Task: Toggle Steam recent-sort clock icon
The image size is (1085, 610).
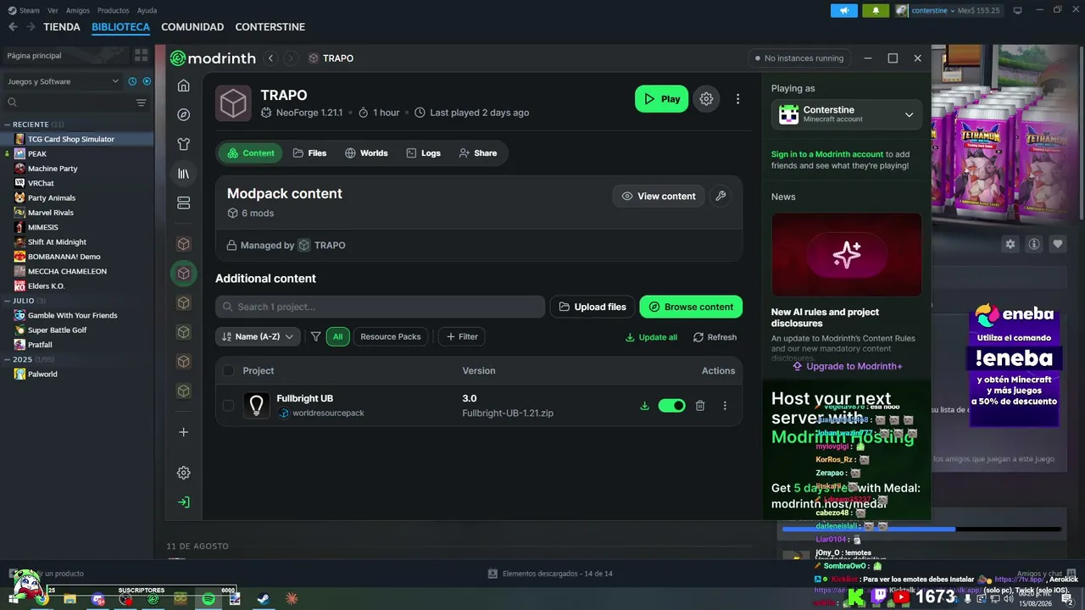Action: point(132,81)
